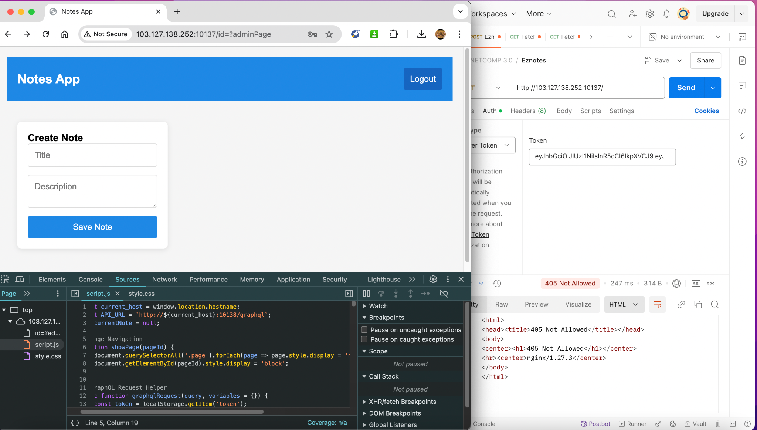Image resolution: width=757 pixels, height=430 pixels.
Task: Click the deactivate breakpoints icon
Action: click(444, 293)
